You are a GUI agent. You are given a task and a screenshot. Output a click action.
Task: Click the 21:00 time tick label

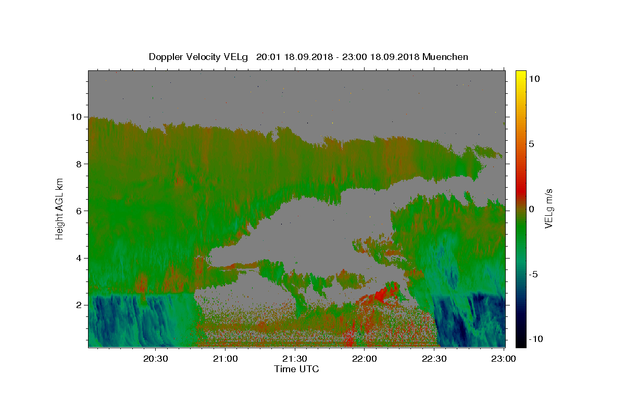[x=226, y=359]
